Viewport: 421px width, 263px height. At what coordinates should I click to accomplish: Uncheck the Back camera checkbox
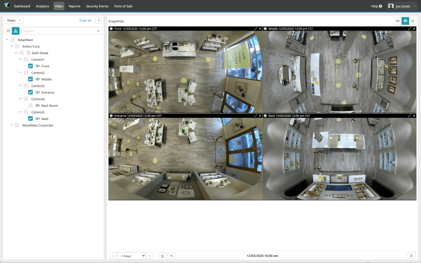click(31, 119)
